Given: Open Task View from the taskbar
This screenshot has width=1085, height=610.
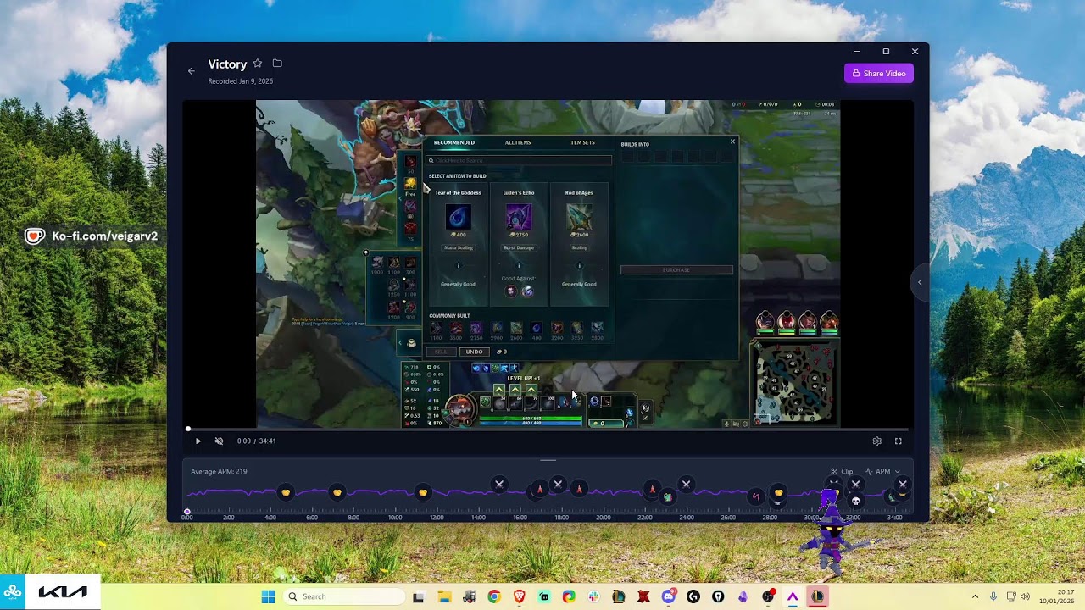Looking at the screenshot, I should [x=418, y=596].
